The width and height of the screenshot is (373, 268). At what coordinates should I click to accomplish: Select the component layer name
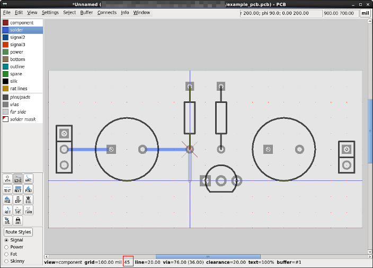[22, 23]
